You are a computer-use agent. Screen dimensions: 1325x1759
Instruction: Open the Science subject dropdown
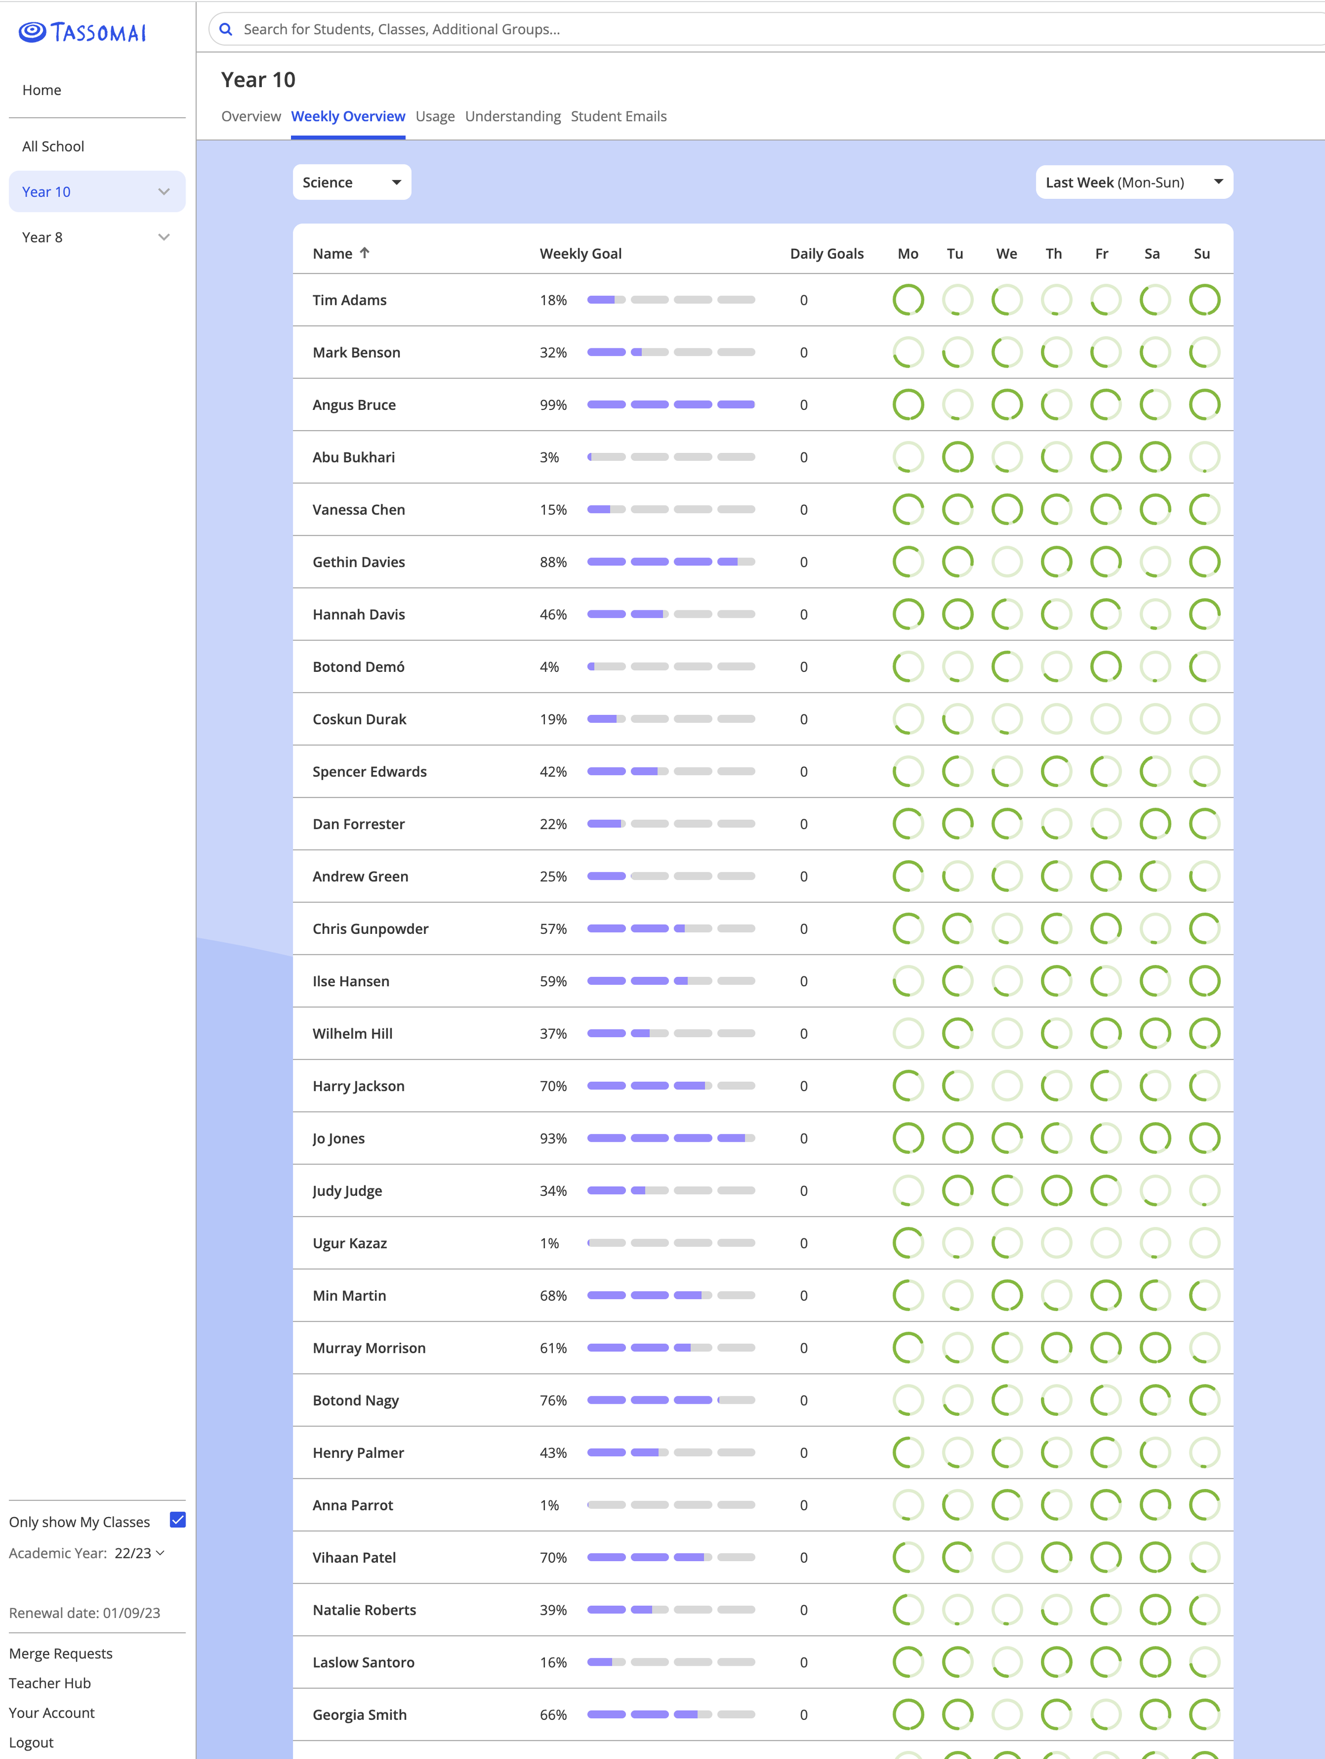pyautogui.click(x=351, y=182)
